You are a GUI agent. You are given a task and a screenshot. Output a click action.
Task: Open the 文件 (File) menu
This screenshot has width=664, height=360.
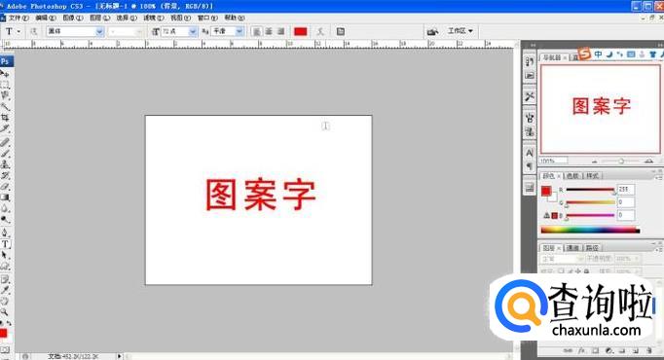point(18,18)
